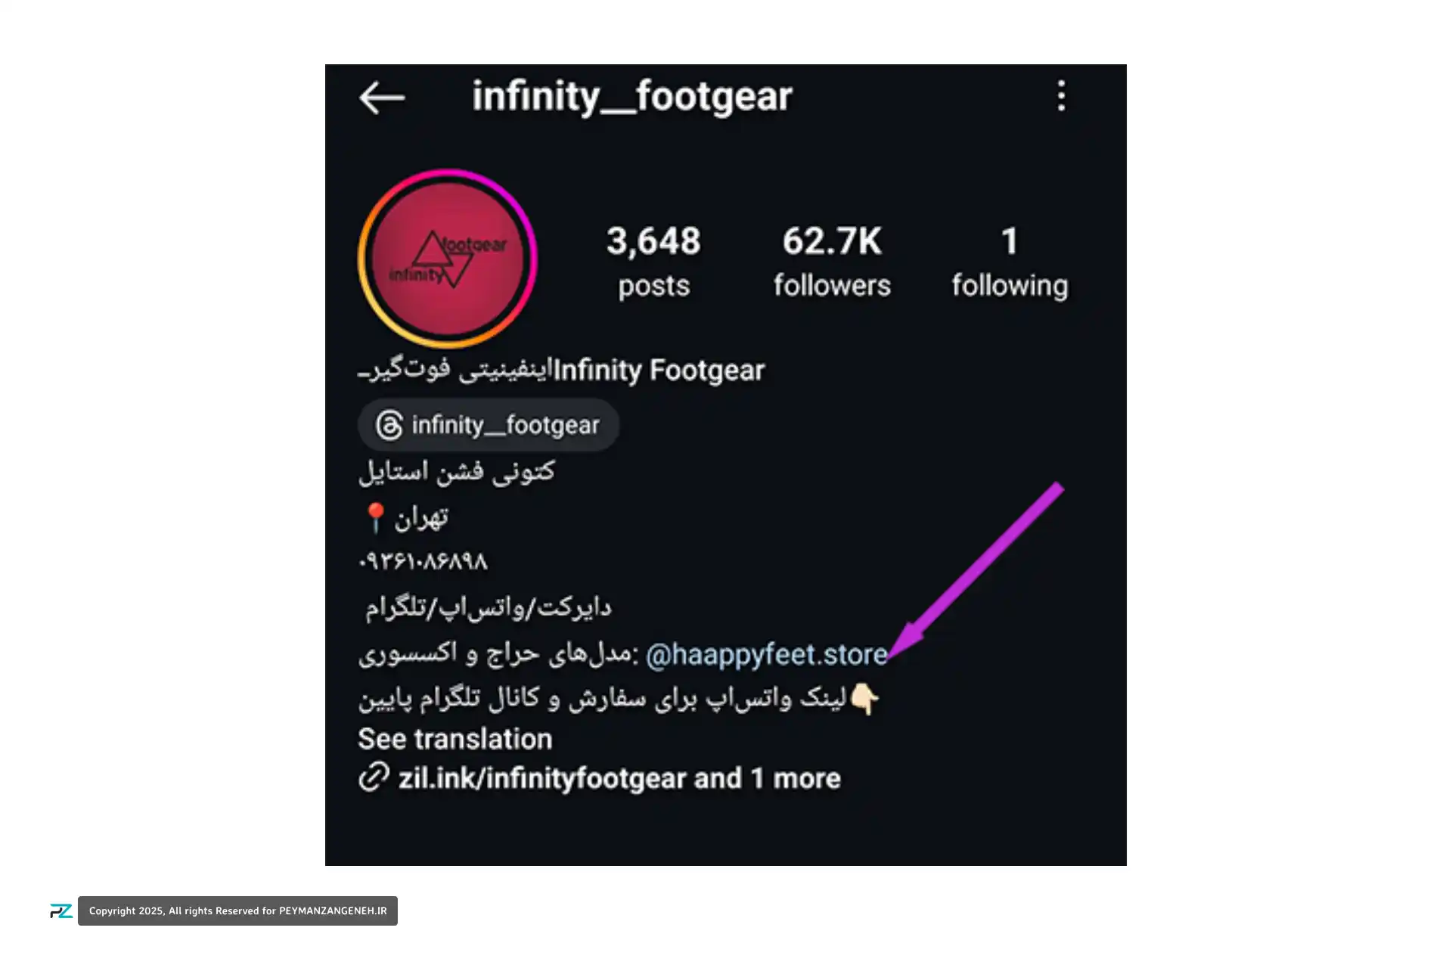Click the pointing-down hand emoji

pyautogui.click(x=864, y=699)
